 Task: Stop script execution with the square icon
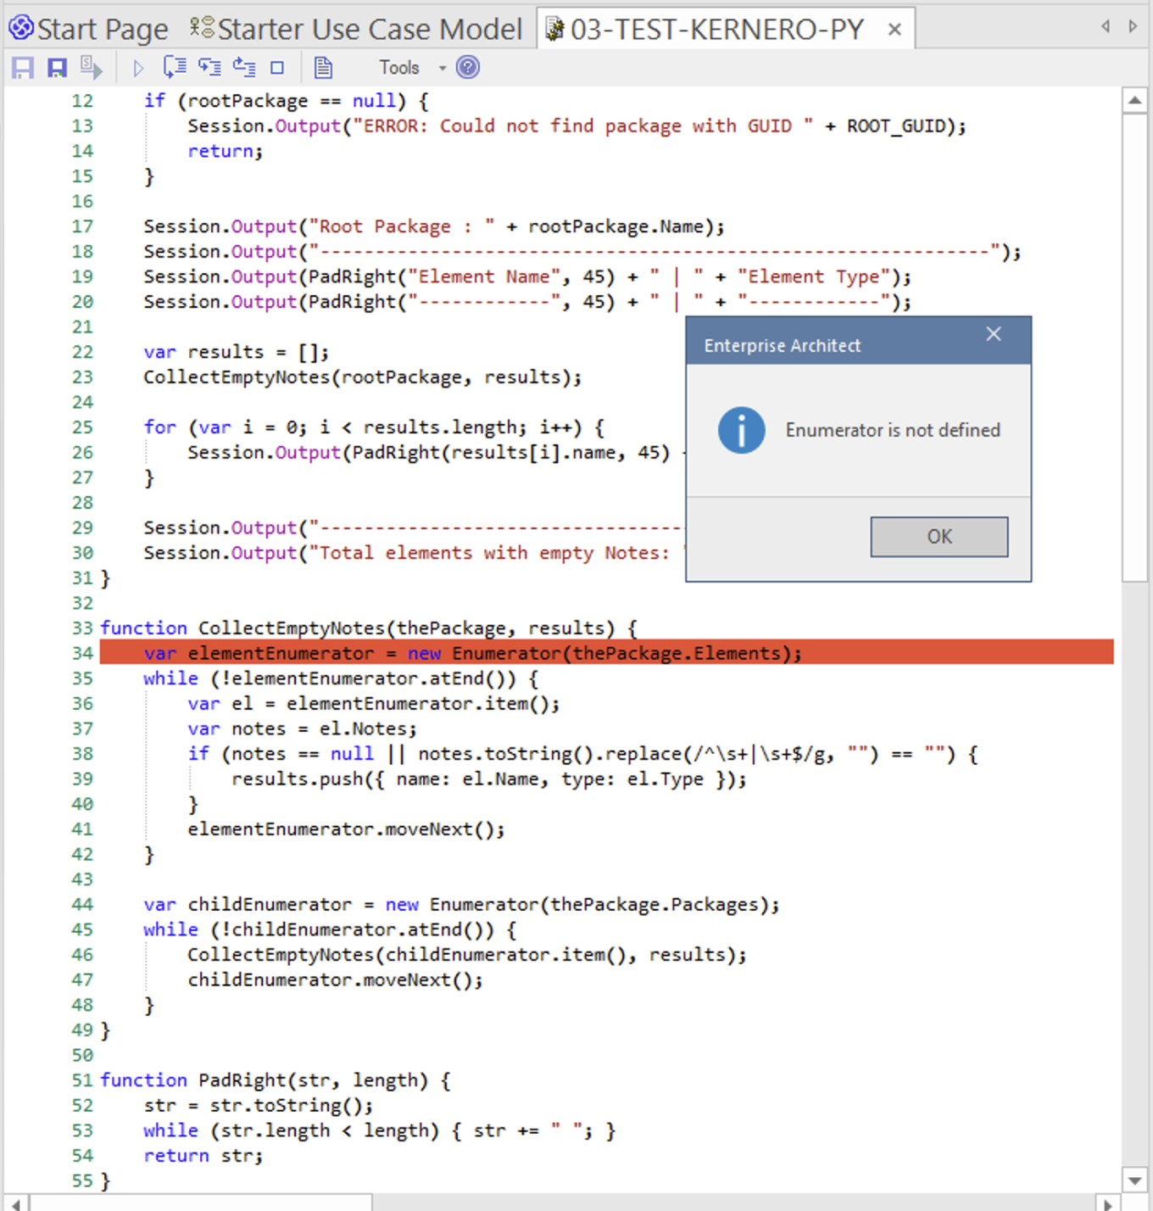click(x=277, y=68)
